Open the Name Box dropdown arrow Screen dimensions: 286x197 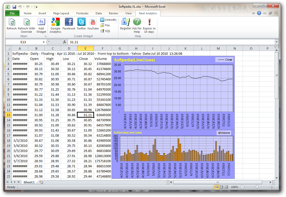tap(44, 42)
